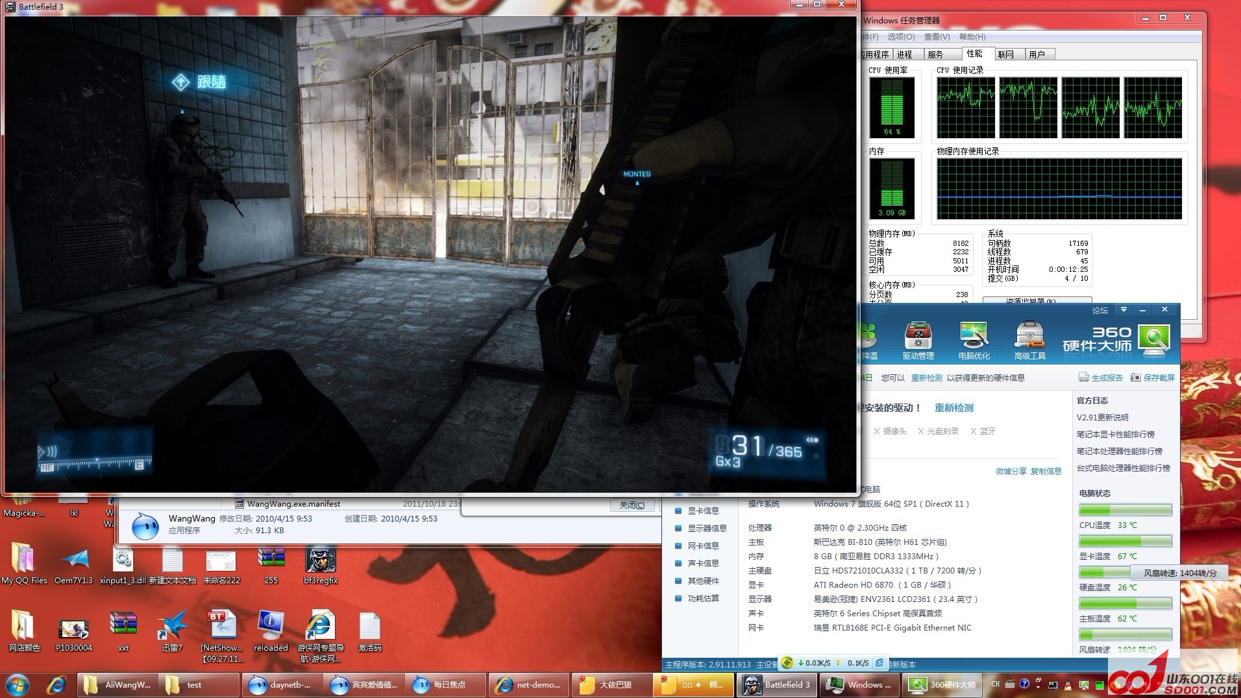Click the 显卡温度 temperature bar
Screen dimensions: 1241x698
pyautogui.click(x=1125, y=541)
